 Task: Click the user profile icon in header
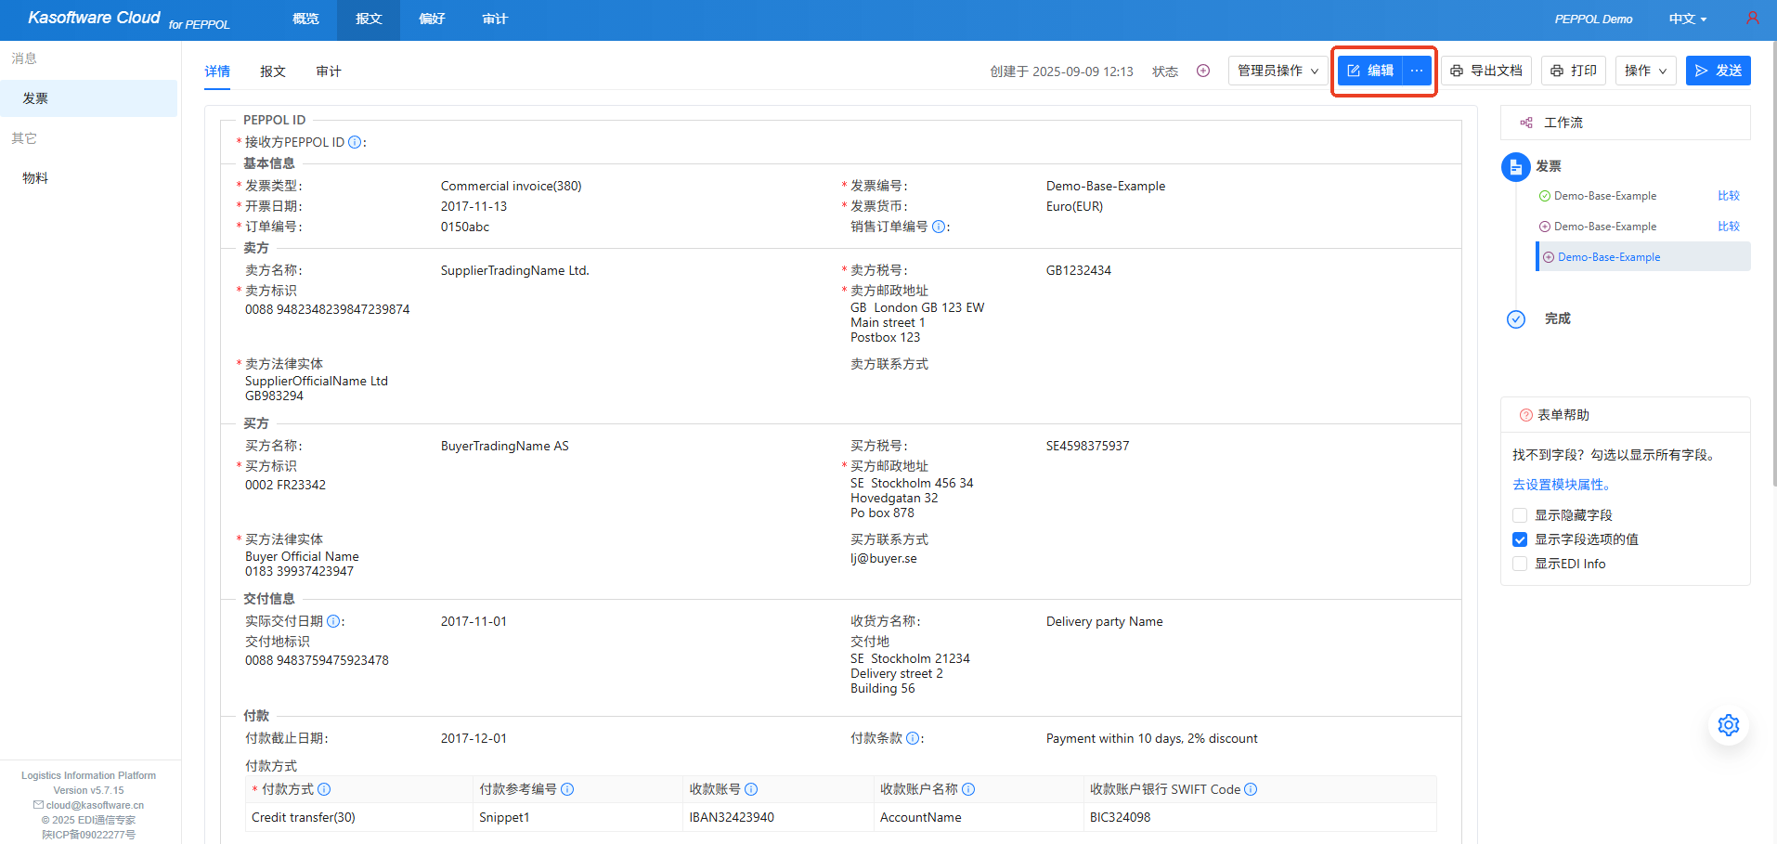[x=1752, y=18]
